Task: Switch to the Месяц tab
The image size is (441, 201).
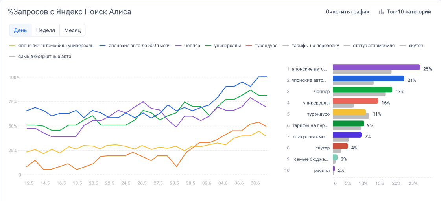Action: click(72, 30)
